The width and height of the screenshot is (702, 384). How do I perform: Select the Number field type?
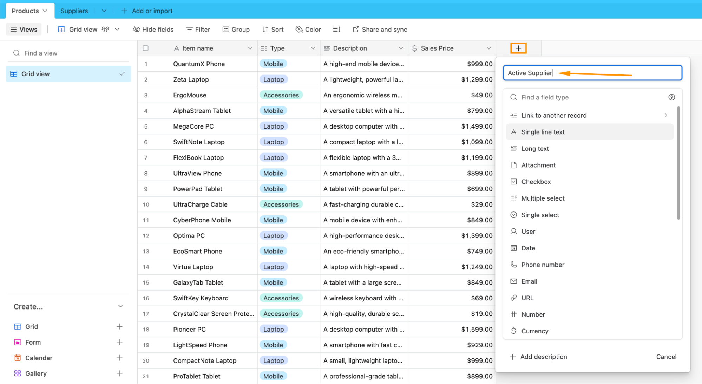tap(590, 314)
